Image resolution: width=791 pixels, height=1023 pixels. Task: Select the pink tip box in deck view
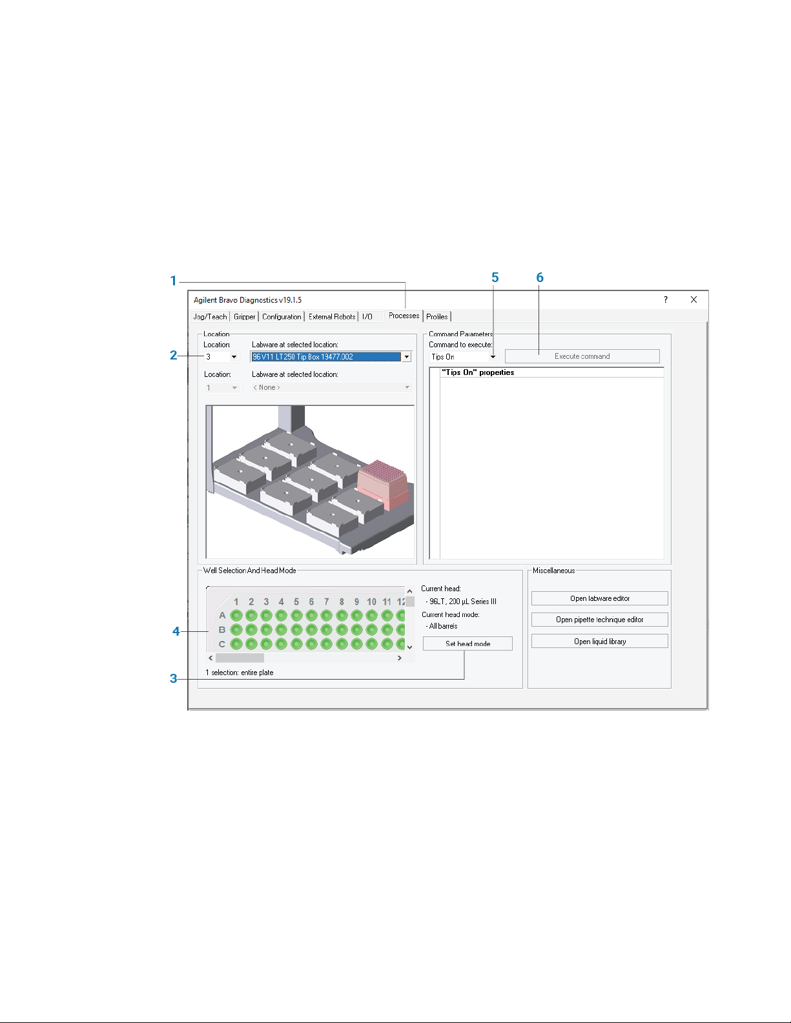coord(382,484)
